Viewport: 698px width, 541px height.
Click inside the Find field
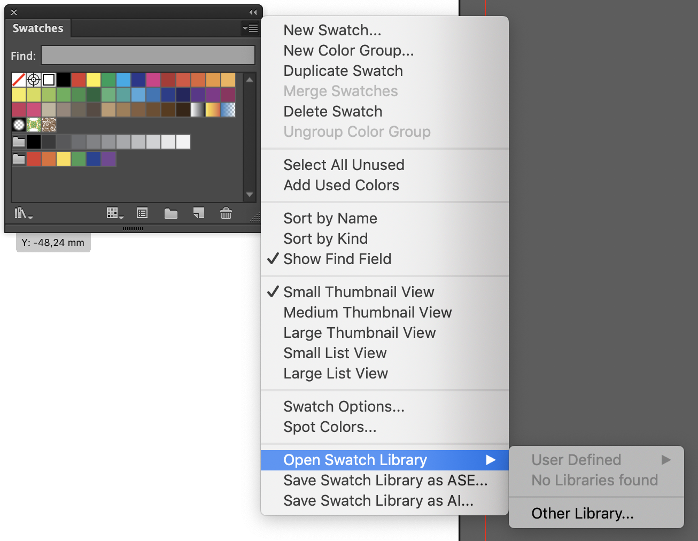click(148, 55)
